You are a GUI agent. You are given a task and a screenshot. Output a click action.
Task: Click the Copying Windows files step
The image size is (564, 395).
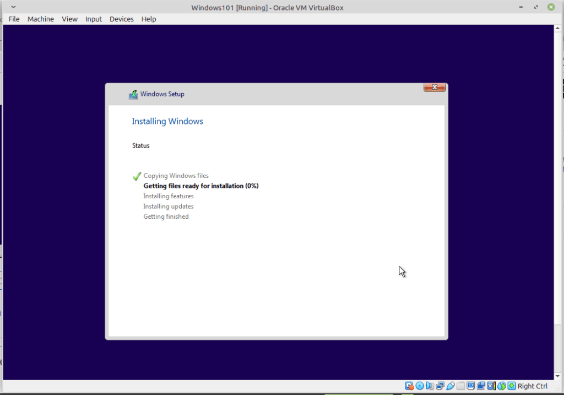(176, 176)
